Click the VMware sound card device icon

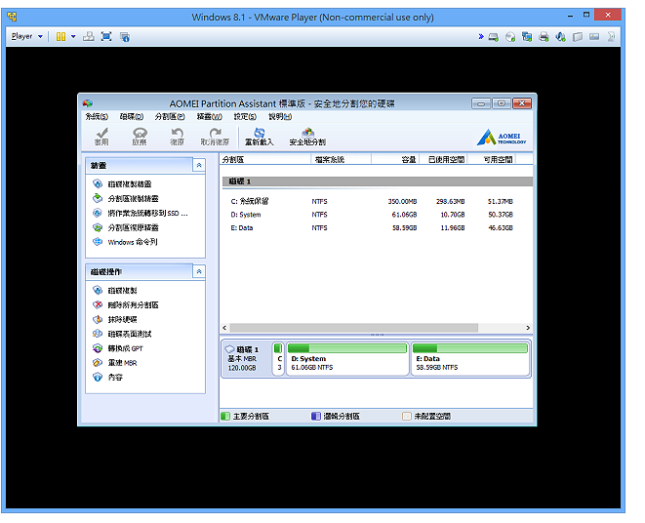(x=560, y=37)
